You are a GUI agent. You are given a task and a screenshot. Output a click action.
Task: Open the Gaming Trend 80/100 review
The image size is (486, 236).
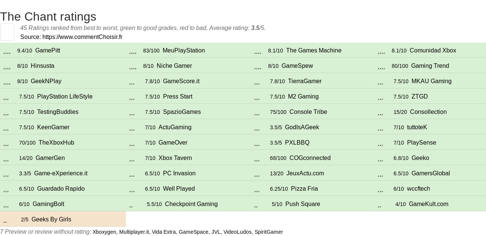click(430, 66)
